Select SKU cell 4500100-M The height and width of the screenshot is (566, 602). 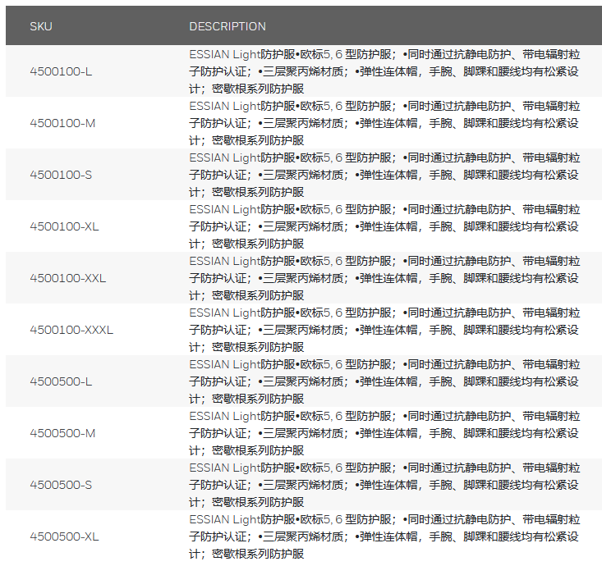coord(62,123)
